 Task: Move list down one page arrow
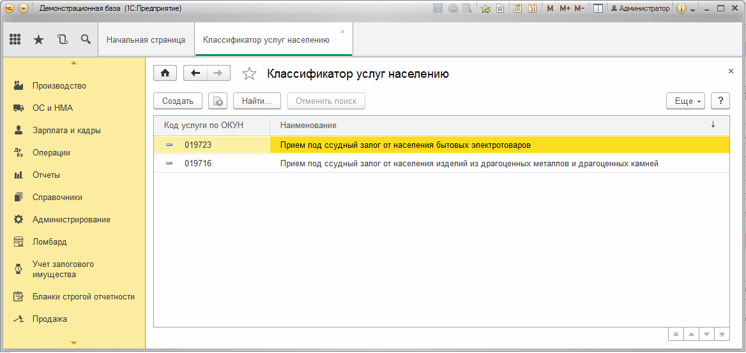(706, 334)
